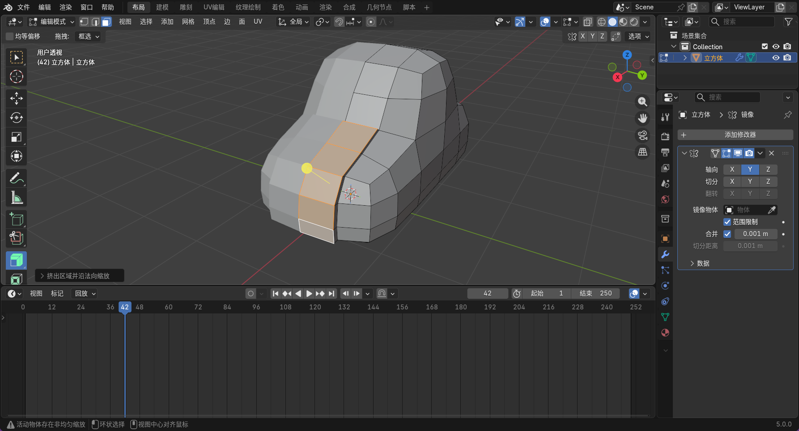Select the Measure tool
This screenshot has height=431, width=799.
point(17,198)
